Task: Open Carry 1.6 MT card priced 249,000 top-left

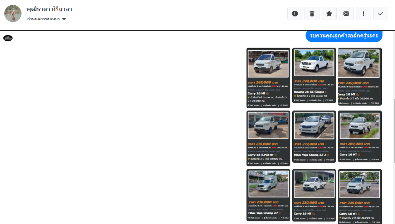Action: point(268,78)
